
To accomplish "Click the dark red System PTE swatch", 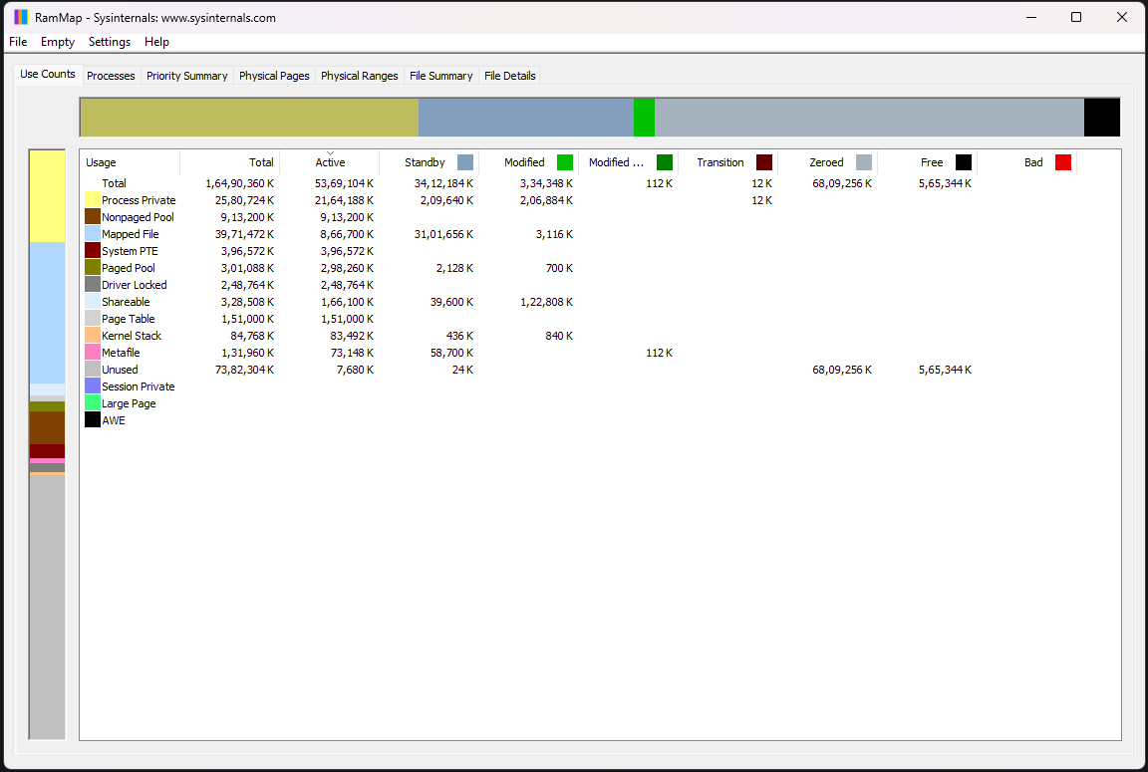I will 93,250.
